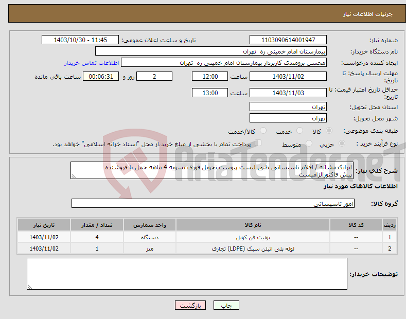This screenshot has width=406, height=319.
Task: Click the unit cell دستگاه
Action: 150,237
